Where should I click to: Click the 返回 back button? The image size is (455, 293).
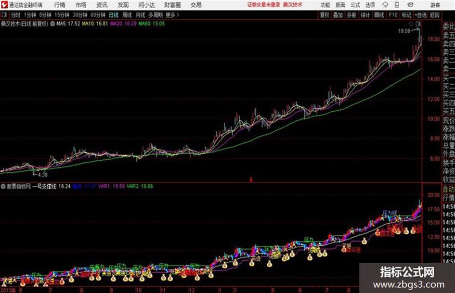tap(434, 15)
